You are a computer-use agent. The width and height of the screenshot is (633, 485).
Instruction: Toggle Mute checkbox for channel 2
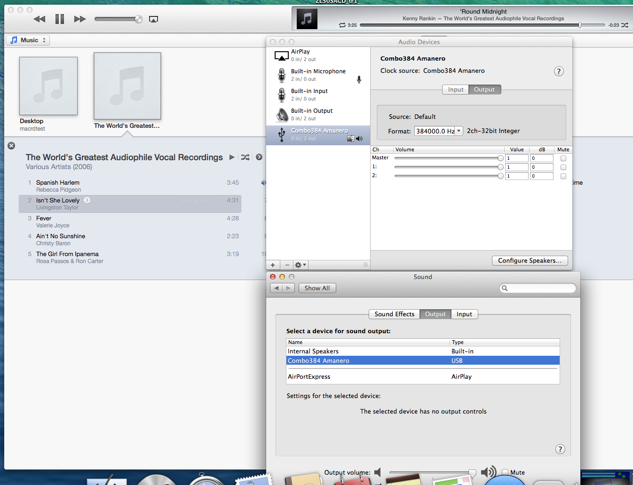(x=563, y=176)
